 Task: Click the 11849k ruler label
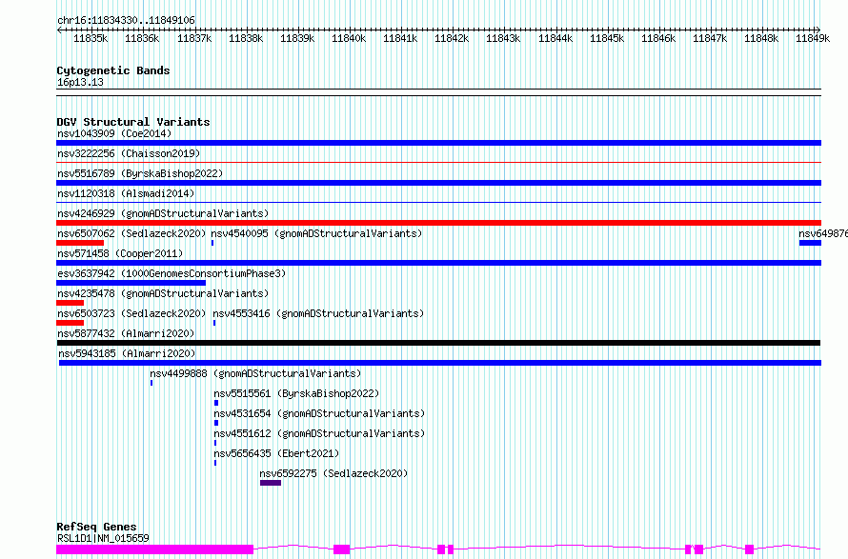pyautogui.click(x=813, y=38)
